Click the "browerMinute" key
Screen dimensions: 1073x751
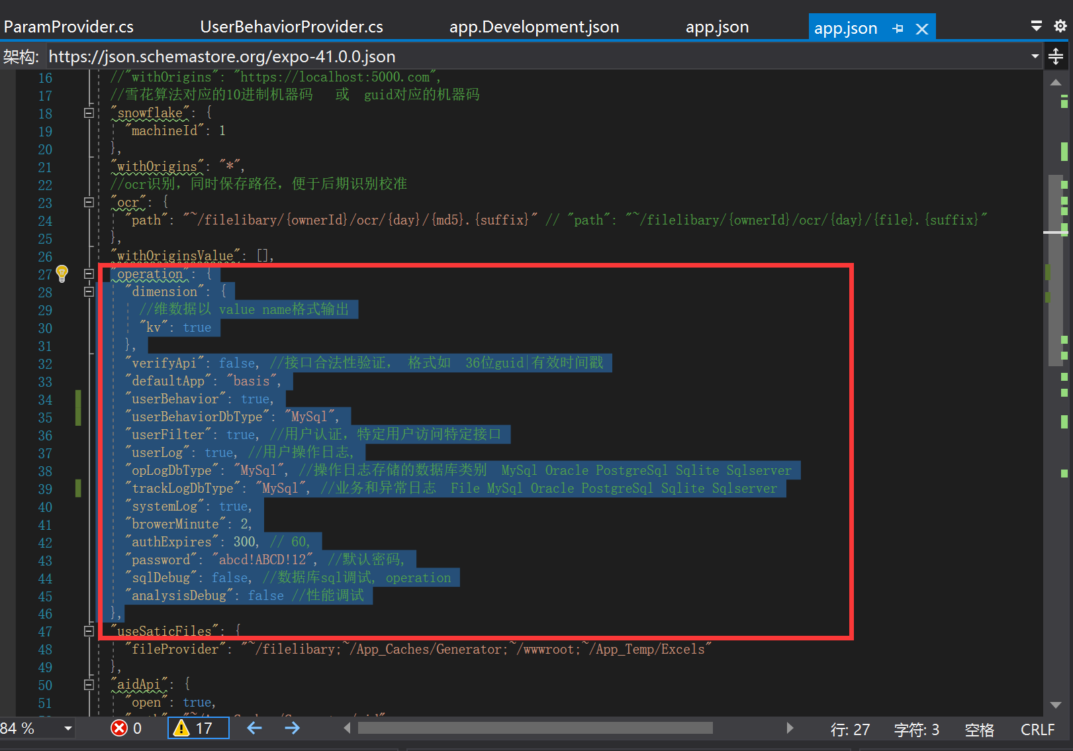point(175,525)
